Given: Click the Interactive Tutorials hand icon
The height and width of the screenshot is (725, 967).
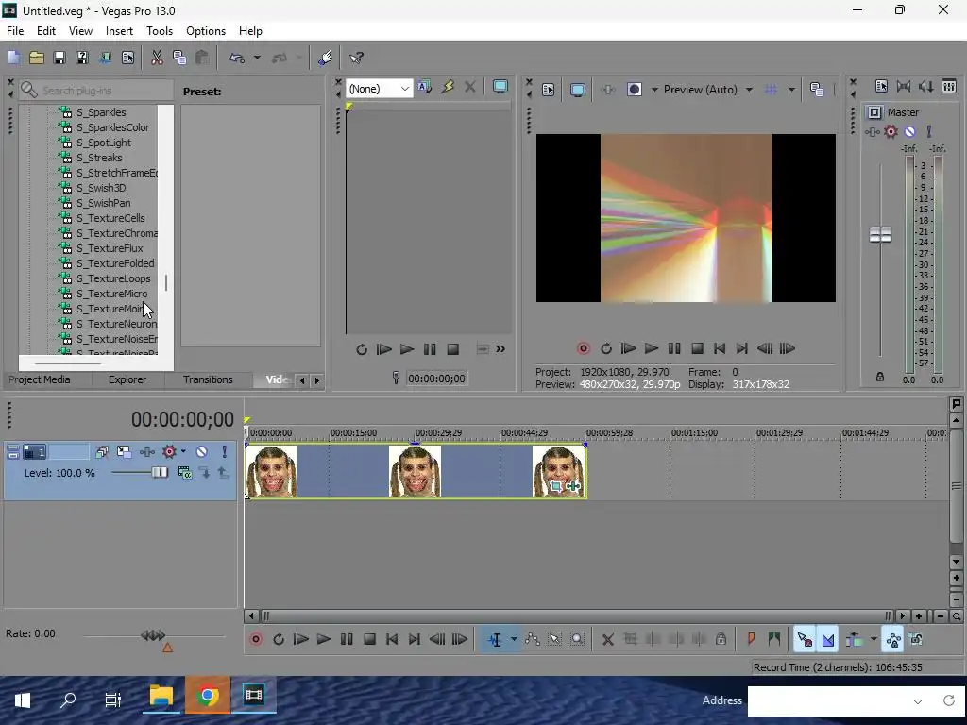Looking at the screenshot, I should pyautogui.click(x=325, y=58).
